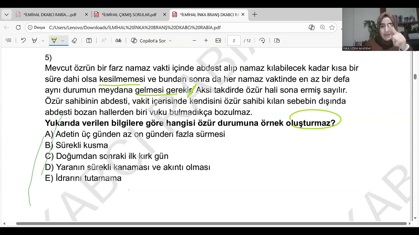Click the word 'kesilmemesi' in the paragraph
The image size is (419, 235).
pyautogui.click(x=122, y=79)
